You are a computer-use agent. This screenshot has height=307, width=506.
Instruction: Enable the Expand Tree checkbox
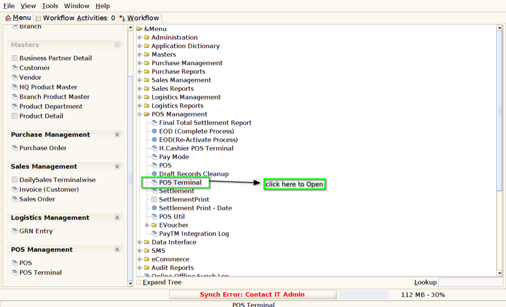coord(139,282)
